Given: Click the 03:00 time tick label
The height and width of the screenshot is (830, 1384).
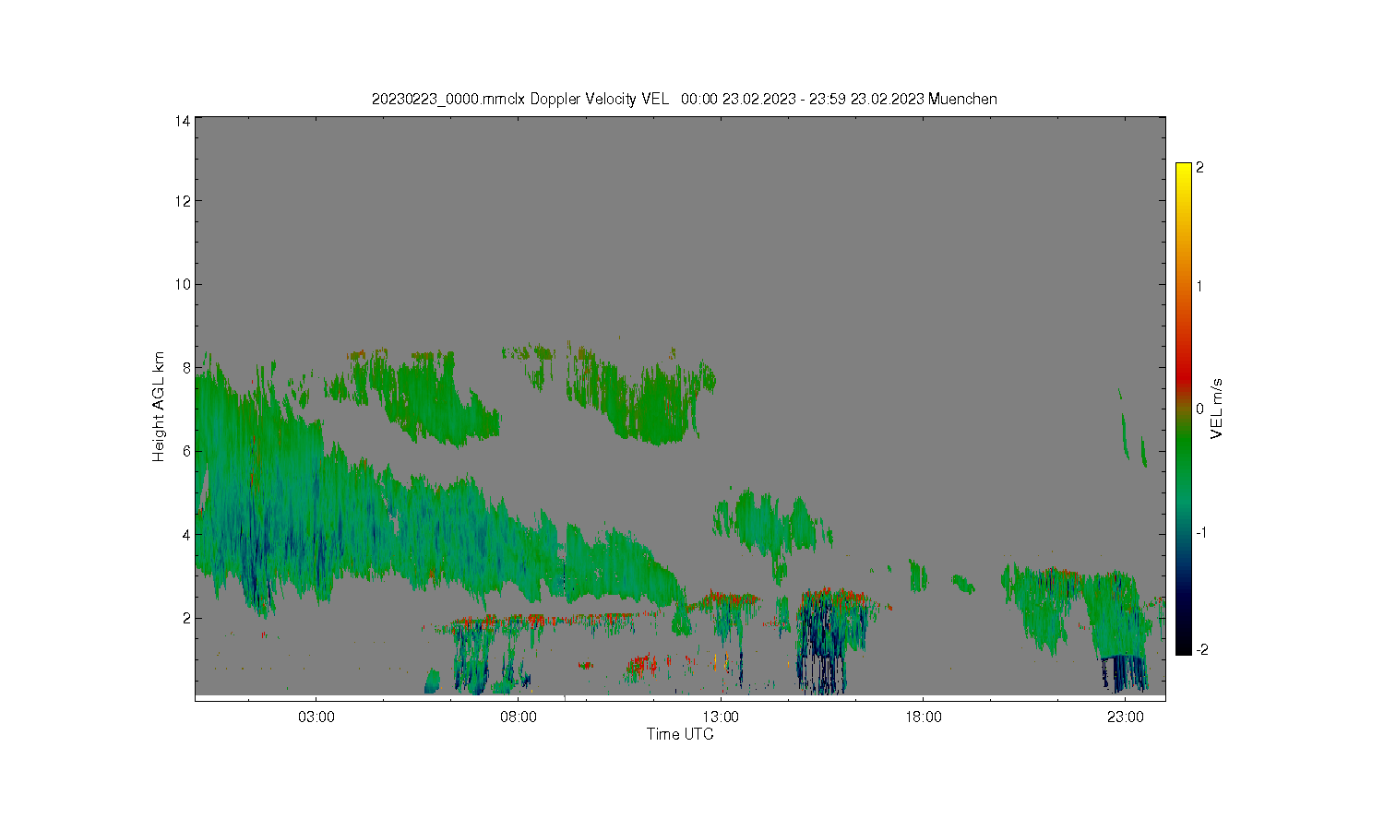Looking at the screenshot, I should coord(316,717).
